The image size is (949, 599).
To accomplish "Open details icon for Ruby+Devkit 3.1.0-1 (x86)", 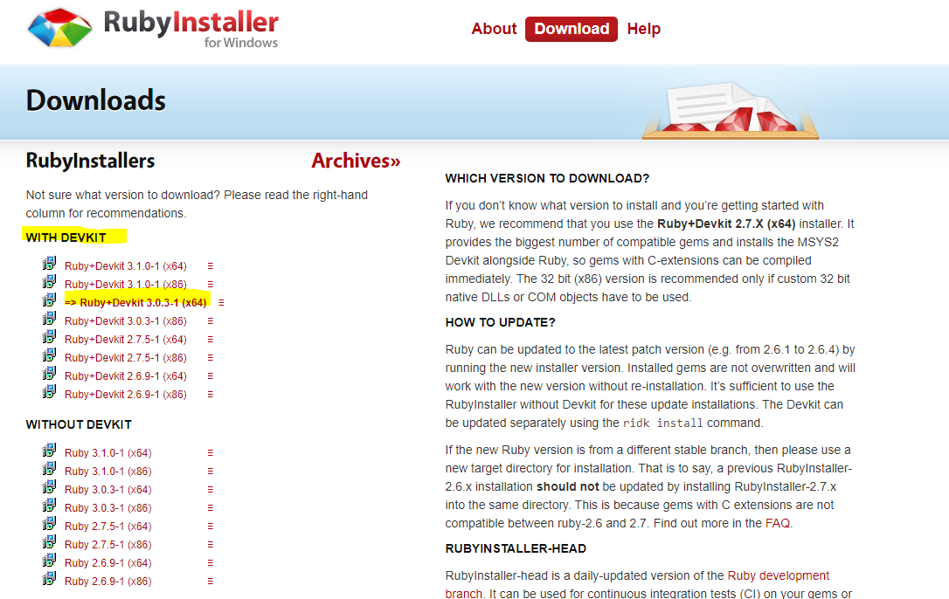I will (x=211, y=285).
